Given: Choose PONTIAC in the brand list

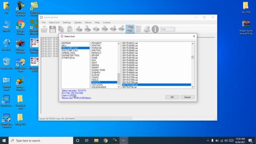Looking at the screenshot, I should (104, 46).
